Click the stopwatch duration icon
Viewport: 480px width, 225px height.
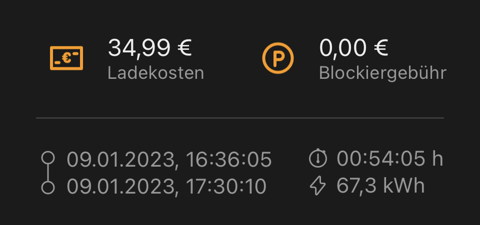(x=318, y=159)
